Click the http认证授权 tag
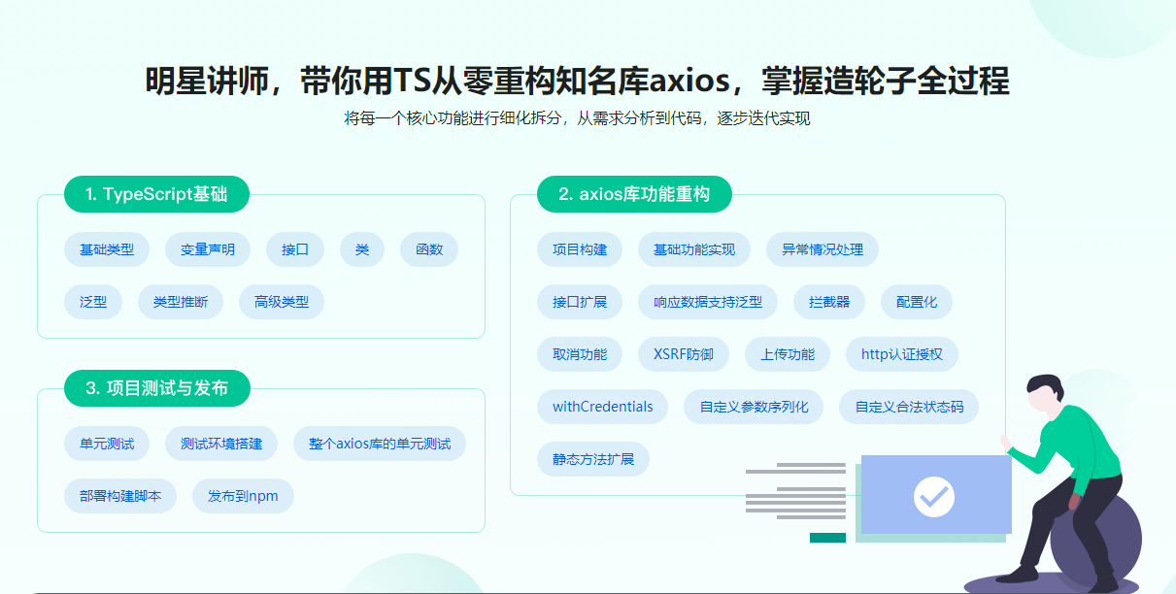The width and height of the screenshot is (1176, 594). pyautogui.click(x=902, y=354)
